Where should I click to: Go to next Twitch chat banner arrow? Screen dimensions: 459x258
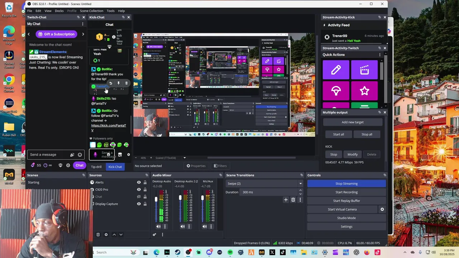83,34
